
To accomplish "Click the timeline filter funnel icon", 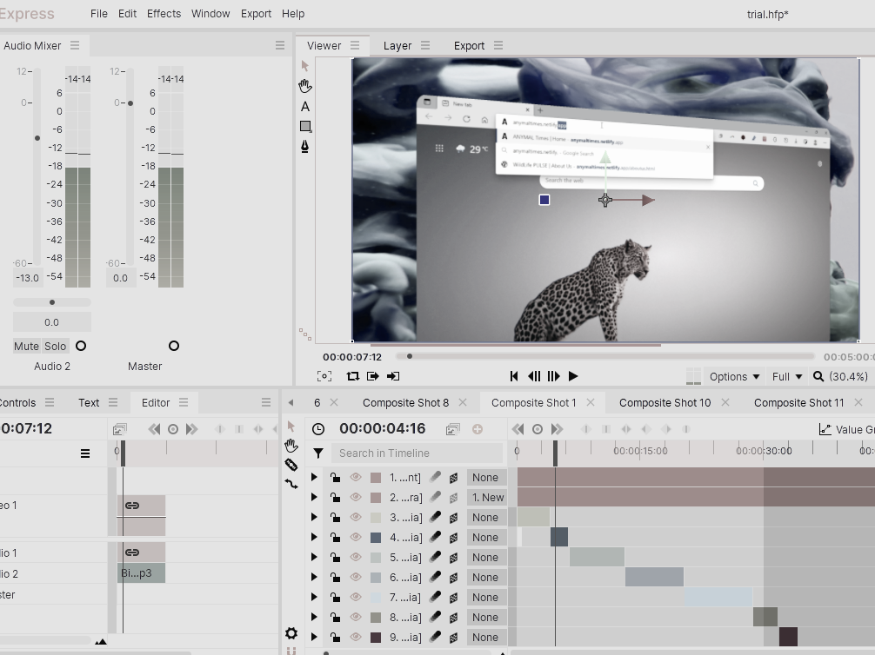I will click(318, 453).
